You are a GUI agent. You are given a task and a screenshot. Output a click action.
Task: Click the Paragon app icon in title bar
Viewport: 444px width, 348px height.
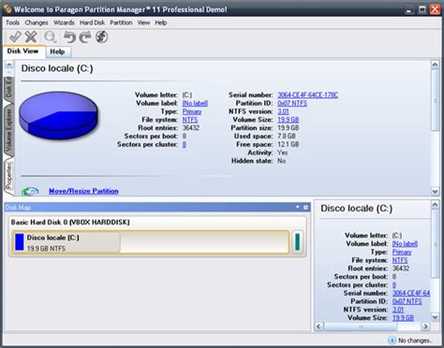7,9
